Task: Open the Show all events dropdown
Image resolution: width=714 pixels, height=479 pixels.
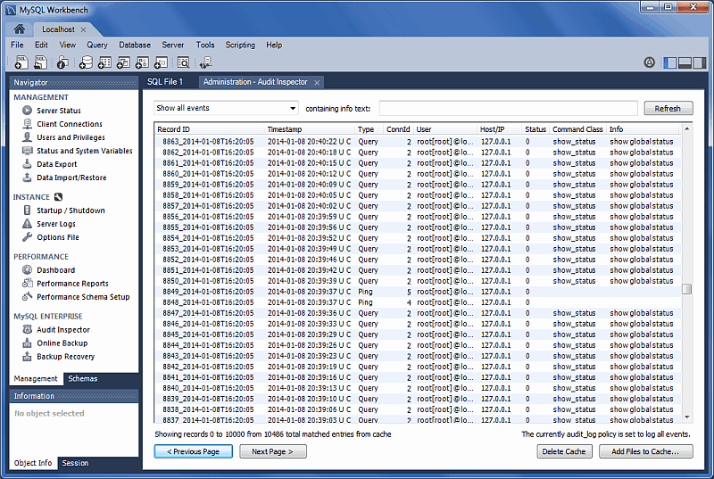Action: point(226,108)
